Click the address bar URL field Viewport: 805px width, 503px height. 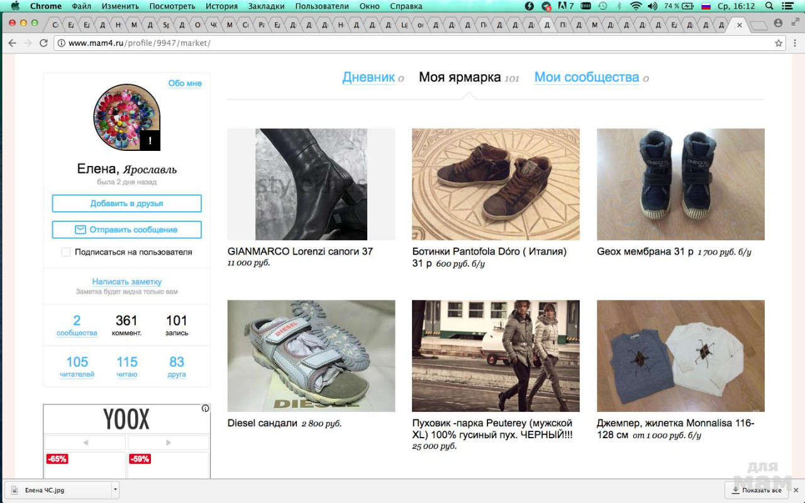(x=377, y=43)
